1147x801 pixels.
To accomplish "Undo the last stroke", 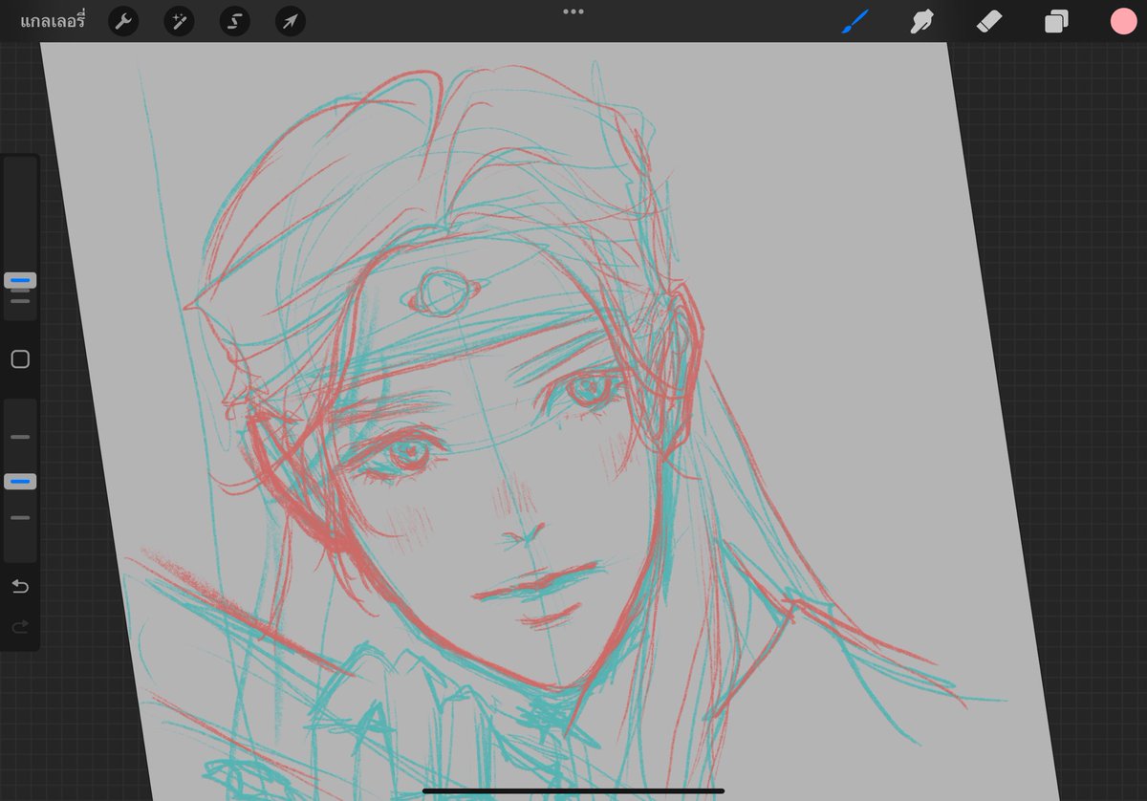I will coord(20,586).
